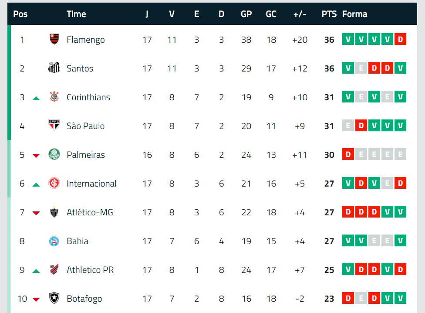Click the Flamengo club crest
Image resolution: width=425 pixels, height=313 pixels.
point(54,39)
